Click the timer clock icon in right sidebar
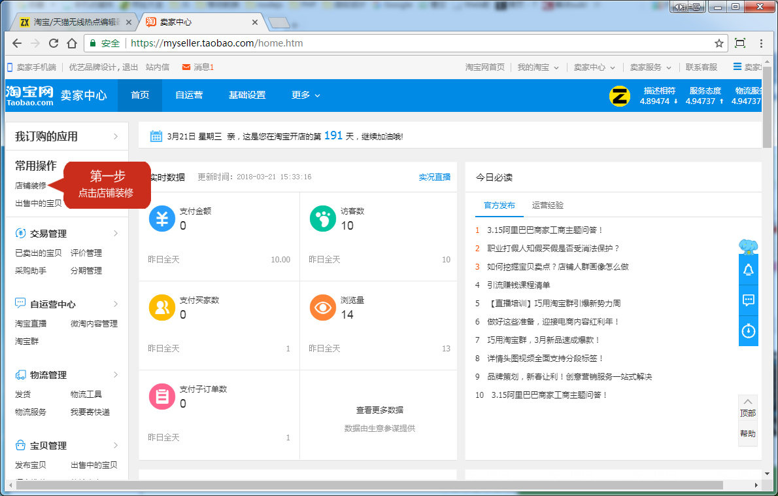778x496 pixels. 748,330
